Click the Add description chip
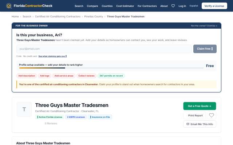 pos(27,76)
